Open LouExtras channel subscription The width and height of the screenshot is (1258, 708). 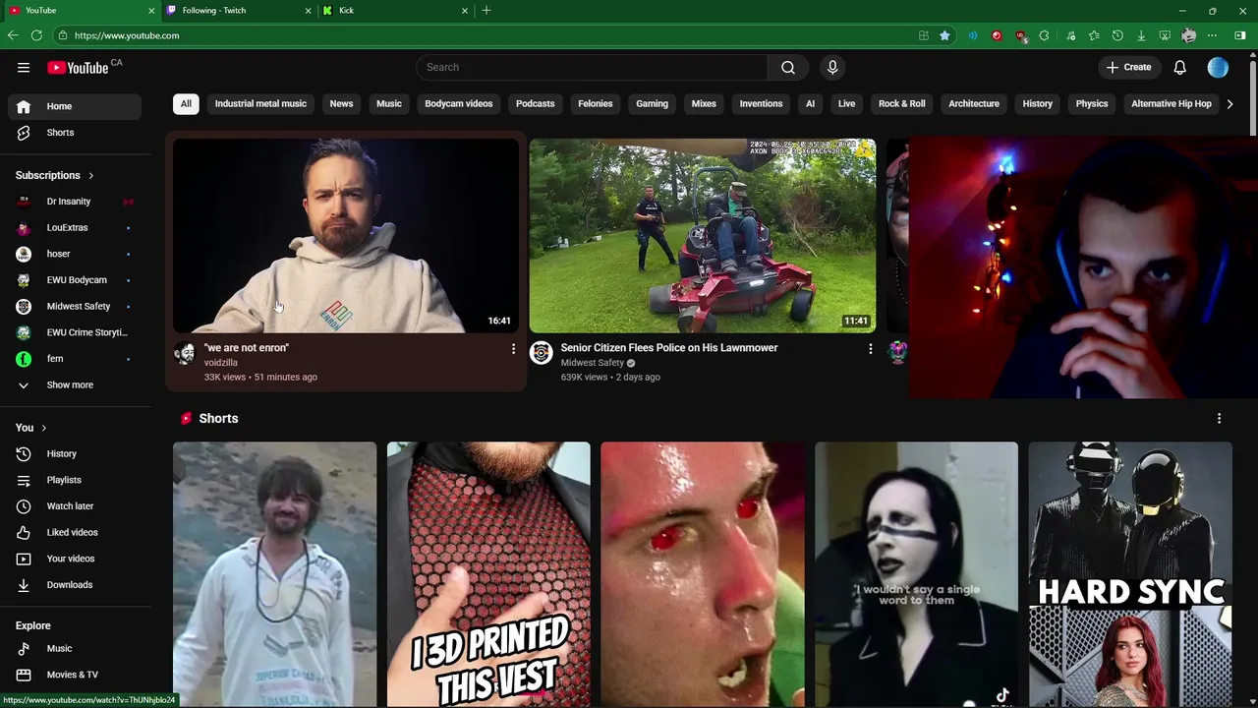[x=75, y=227]
